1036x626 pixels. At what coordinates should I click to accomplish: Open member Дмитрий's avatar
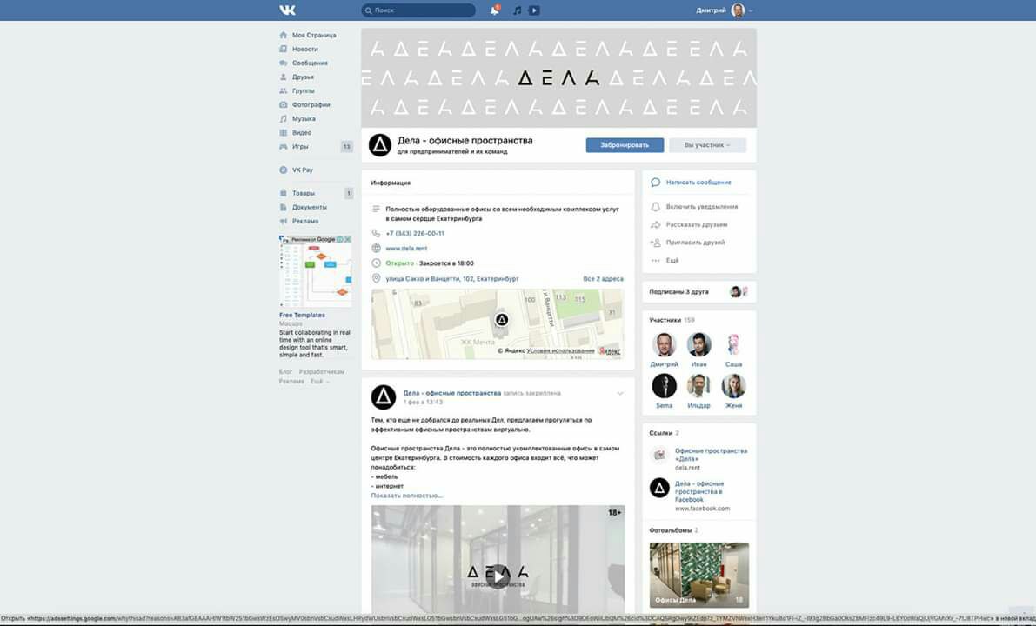(x=664, y=344)
